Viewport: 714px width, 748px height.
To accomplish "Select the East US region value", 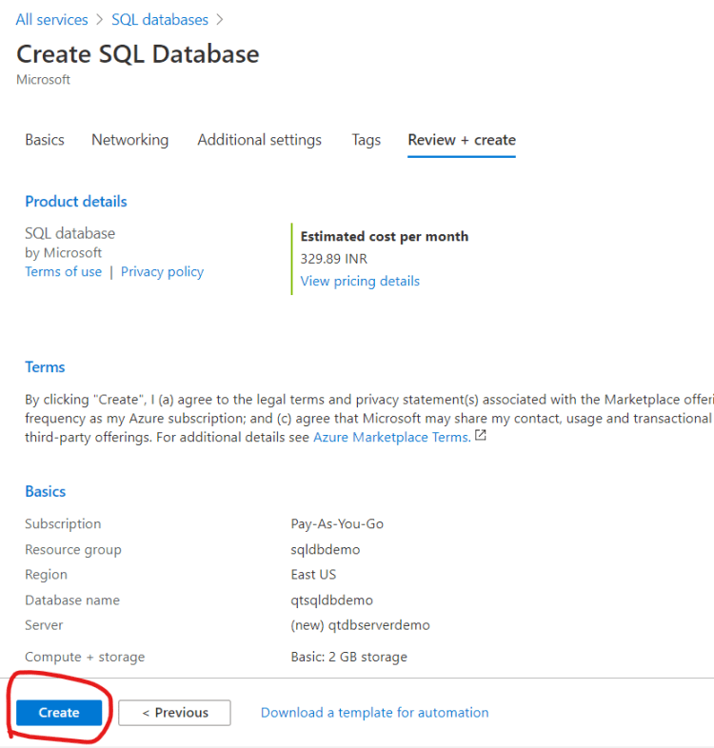I will 313,575.
